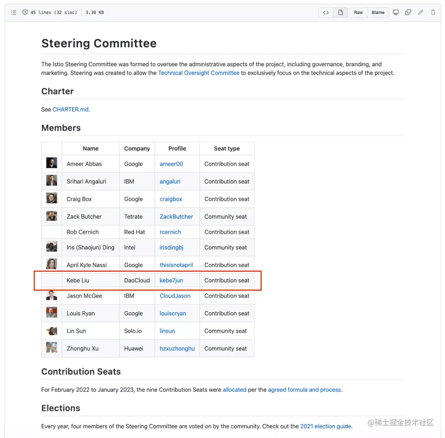Switch to rendered file preview icon
This screenshot has width=445, height=438.
click(340, 12)
